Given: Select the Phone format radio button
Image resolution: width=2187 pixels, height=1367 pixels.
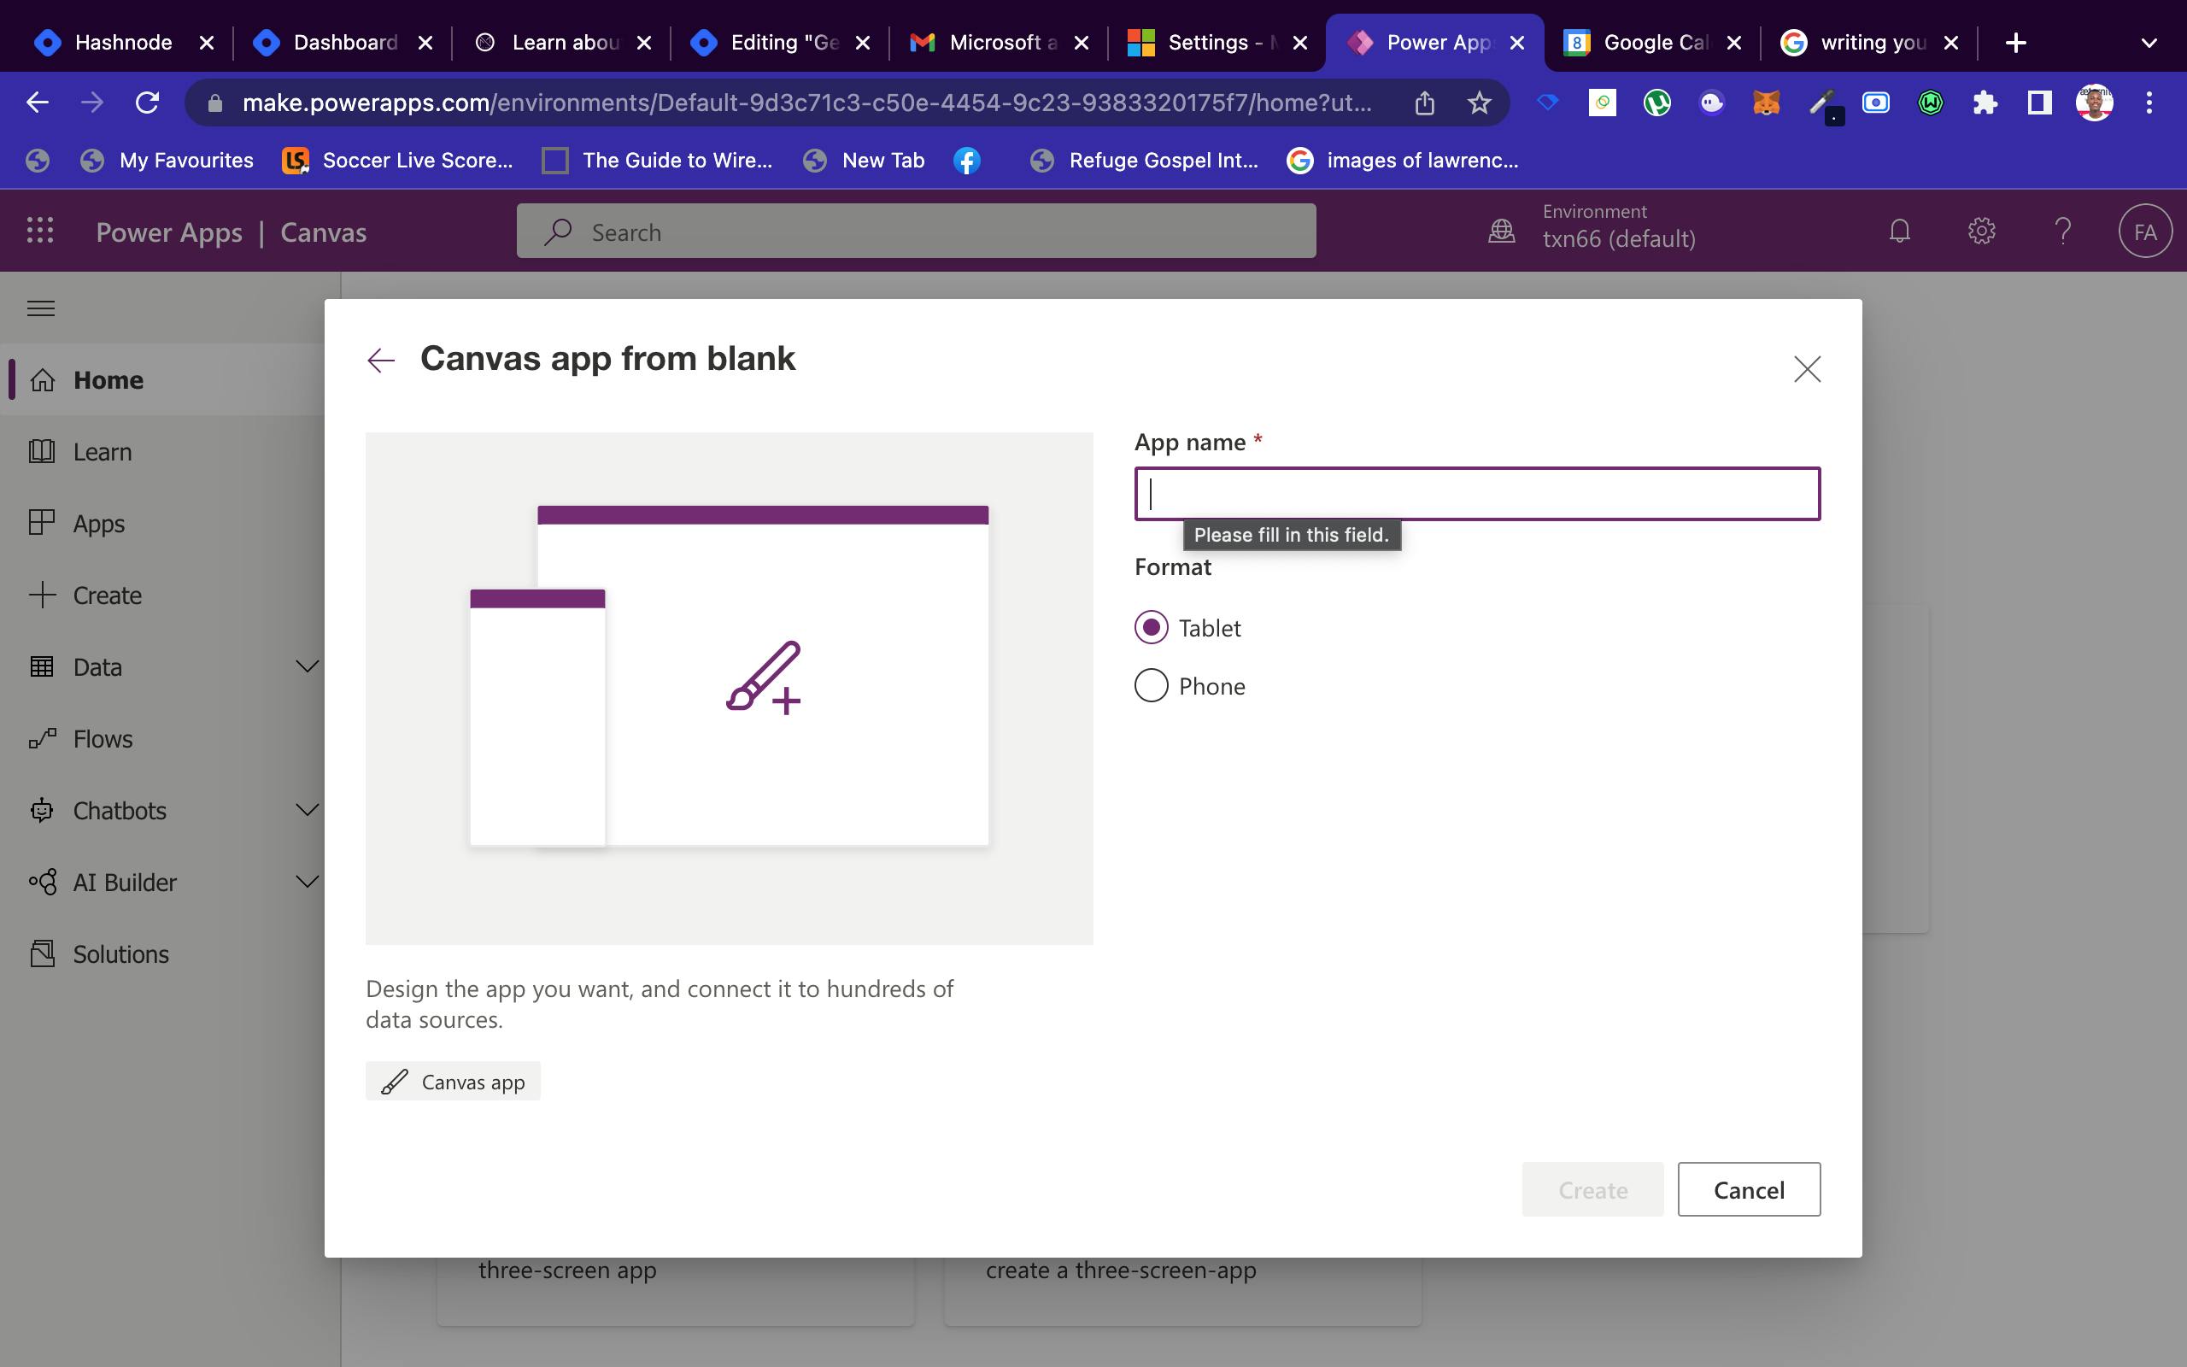Looking at the screenshot, I should tap(1151, 685).
